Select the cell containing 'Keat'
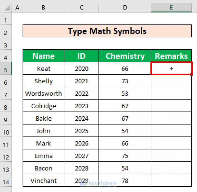Image resolution: width=197 pixels, height=192 pixels. click(x=43, y=68)
